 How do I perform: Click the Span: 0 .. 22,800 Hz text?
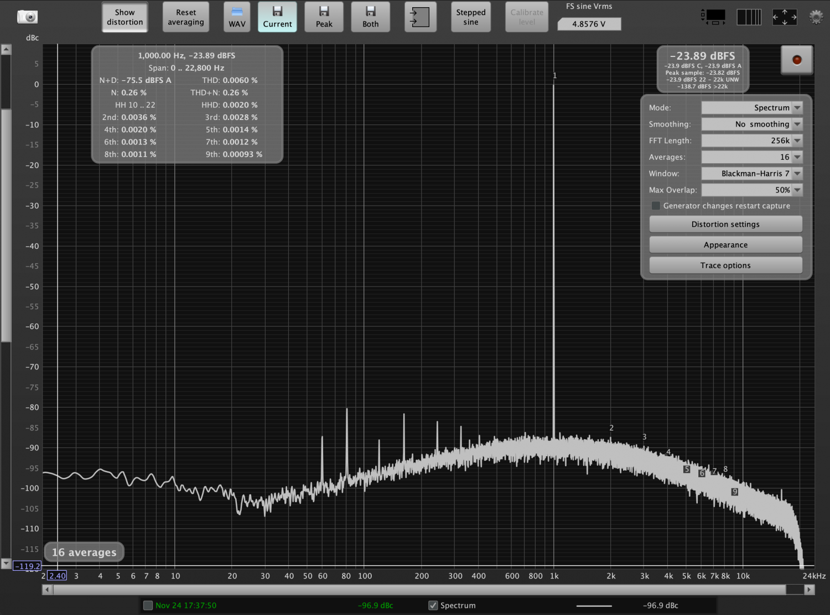tap(186, 67)
